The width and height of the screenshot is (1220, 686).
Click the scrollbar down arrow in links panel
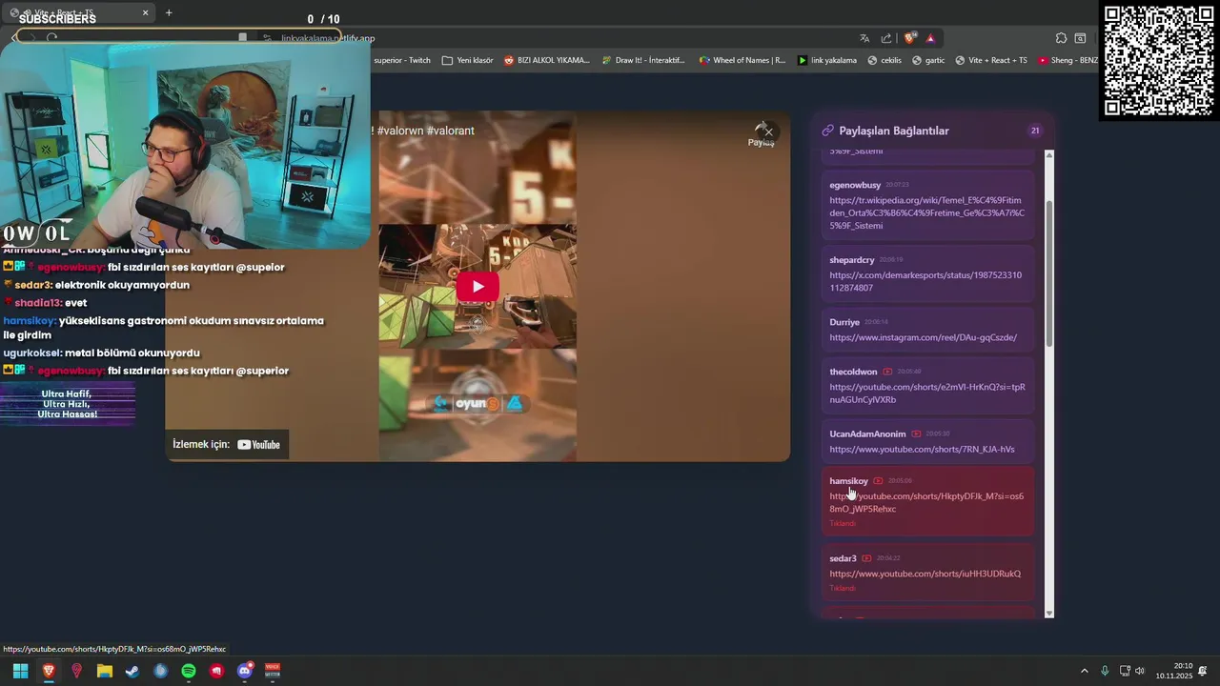click(x=1049, y=614)
